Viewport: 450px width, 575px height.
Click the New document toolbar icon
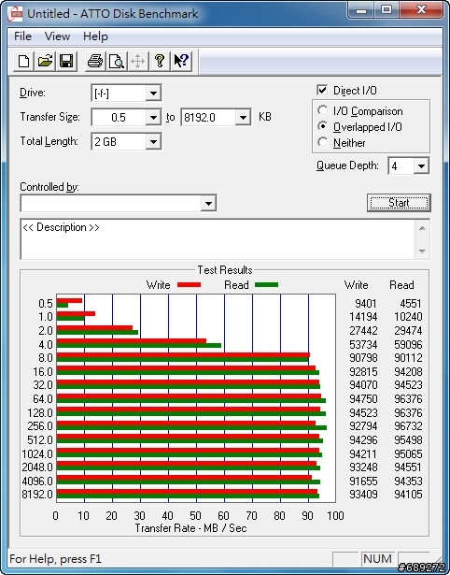coord(23,61)
